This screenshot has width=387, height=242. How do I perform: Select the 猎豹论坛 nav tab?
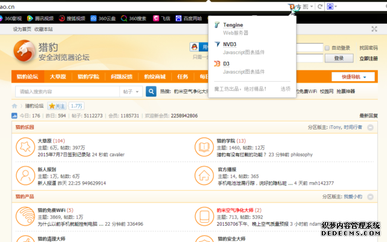(x=28, y=77)
